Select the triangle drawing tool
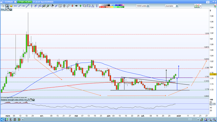Image resolution: width=217 pixels, height=122 pixels. coord(93,6)
